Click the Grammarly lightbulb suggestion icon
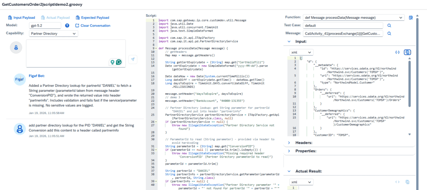The width and height of the screenshot is (427, 190). coord(112,62)
